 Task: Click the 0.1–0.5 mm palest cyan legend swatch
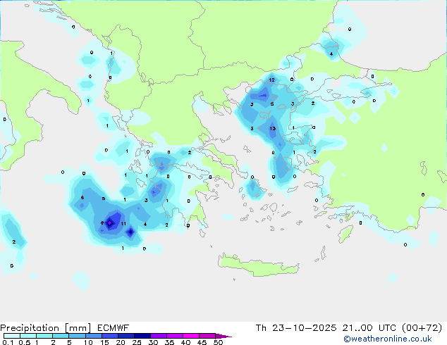pyautogui.click(x=12, y=336)
